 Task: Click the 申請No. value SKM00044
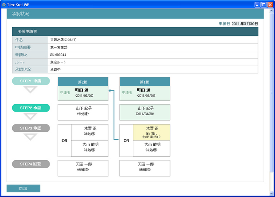[58, 55]
